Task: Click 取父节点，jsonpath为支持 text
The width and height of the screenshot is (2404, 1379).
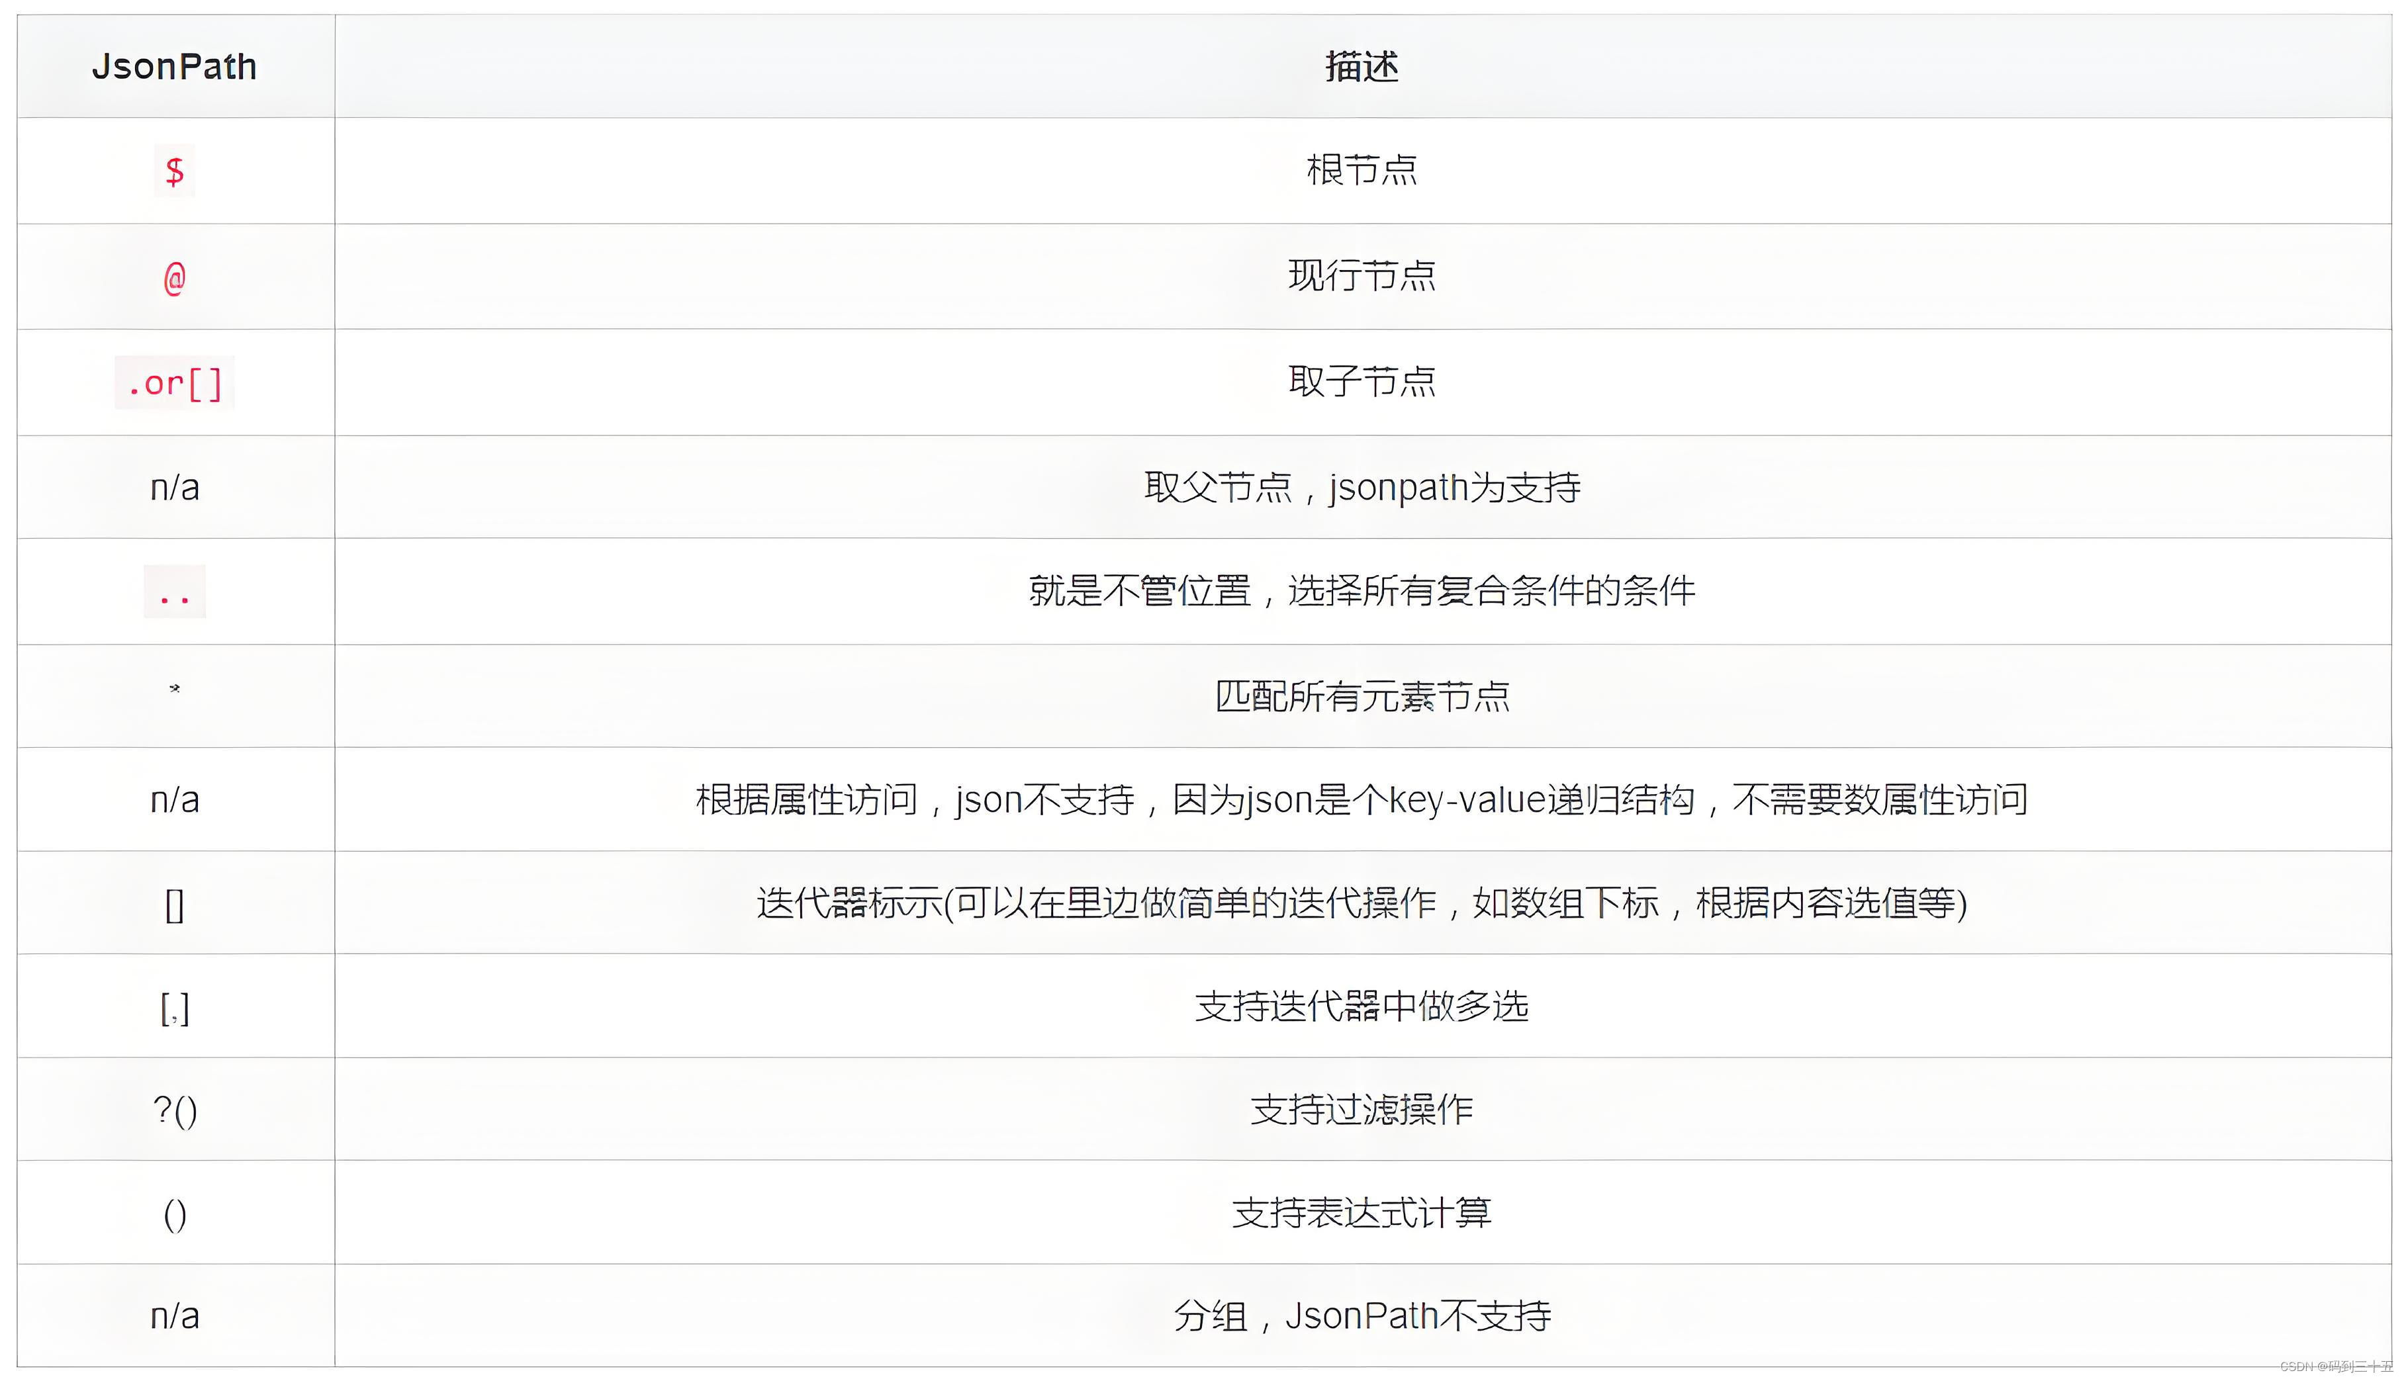Action: pos(1361,488)
